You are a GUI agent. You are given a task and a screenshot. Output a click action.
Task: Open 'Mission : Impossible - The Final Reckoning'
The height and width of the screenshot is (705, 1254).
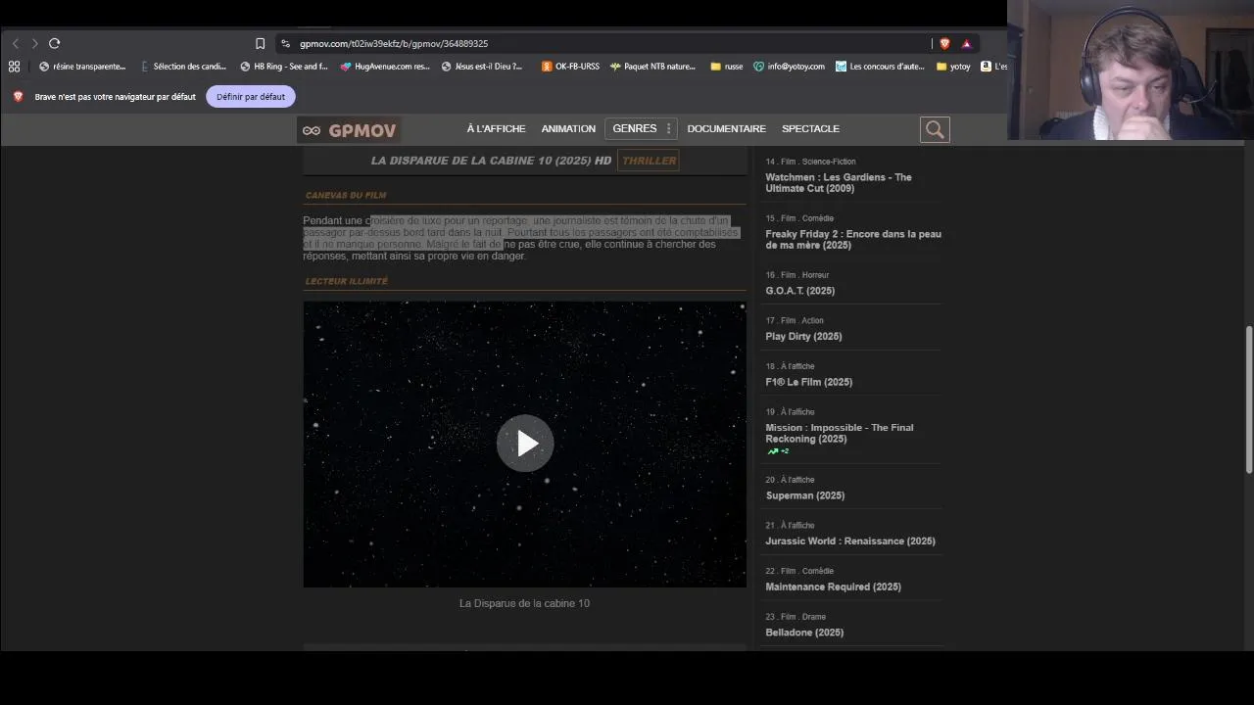point(839,434)
